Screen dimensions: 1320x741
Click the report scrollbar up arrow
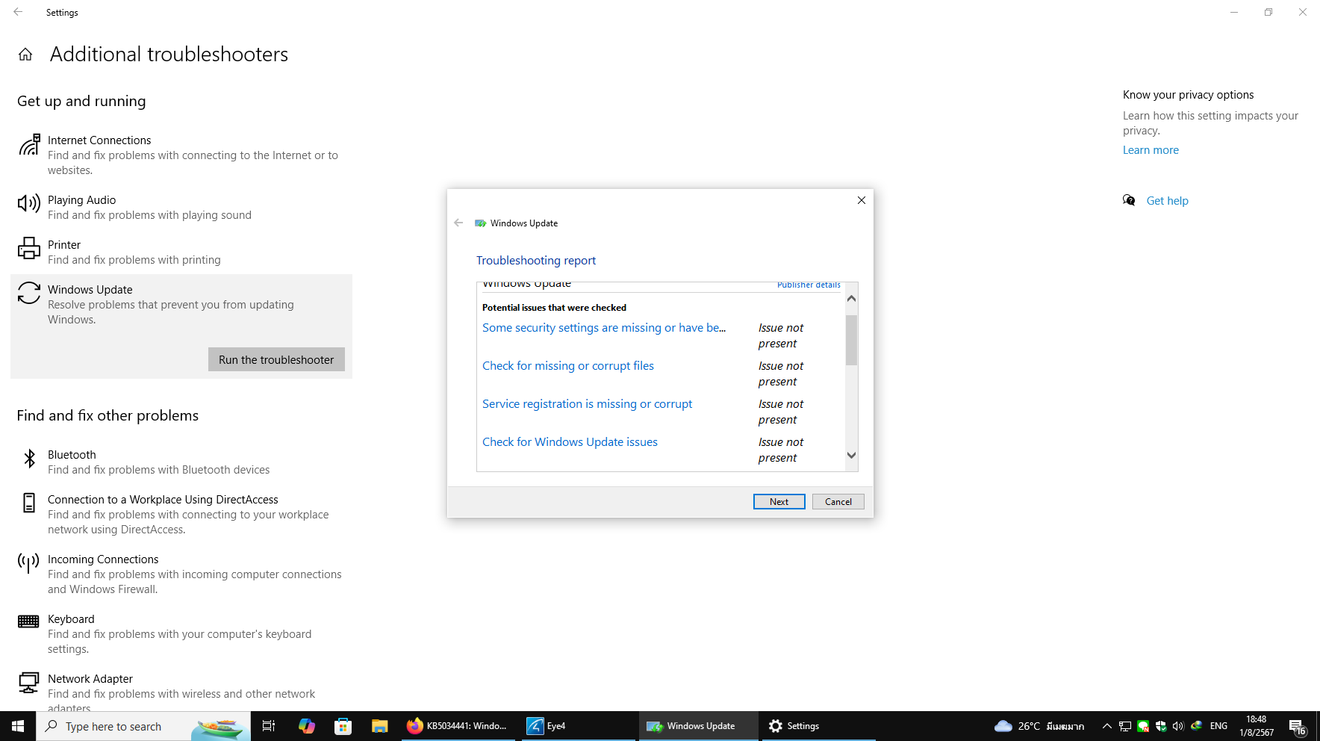click(x=851, y=298)
